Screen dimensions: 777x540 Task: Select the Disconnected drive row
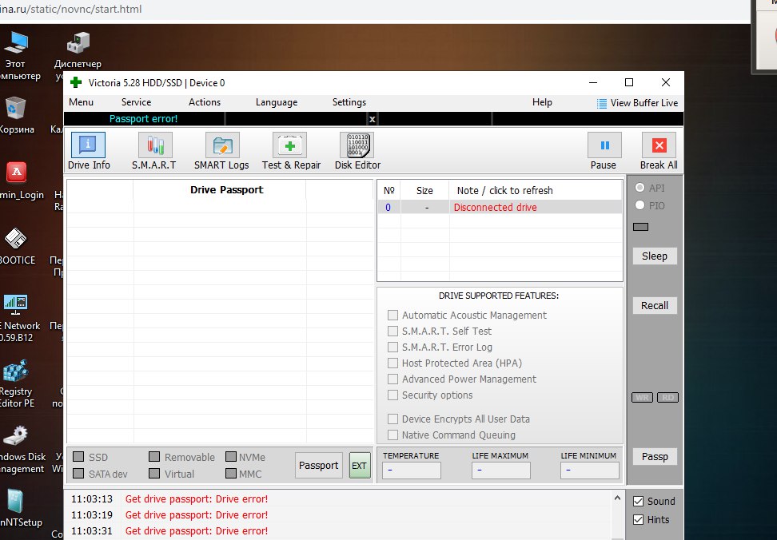point(500,208)
